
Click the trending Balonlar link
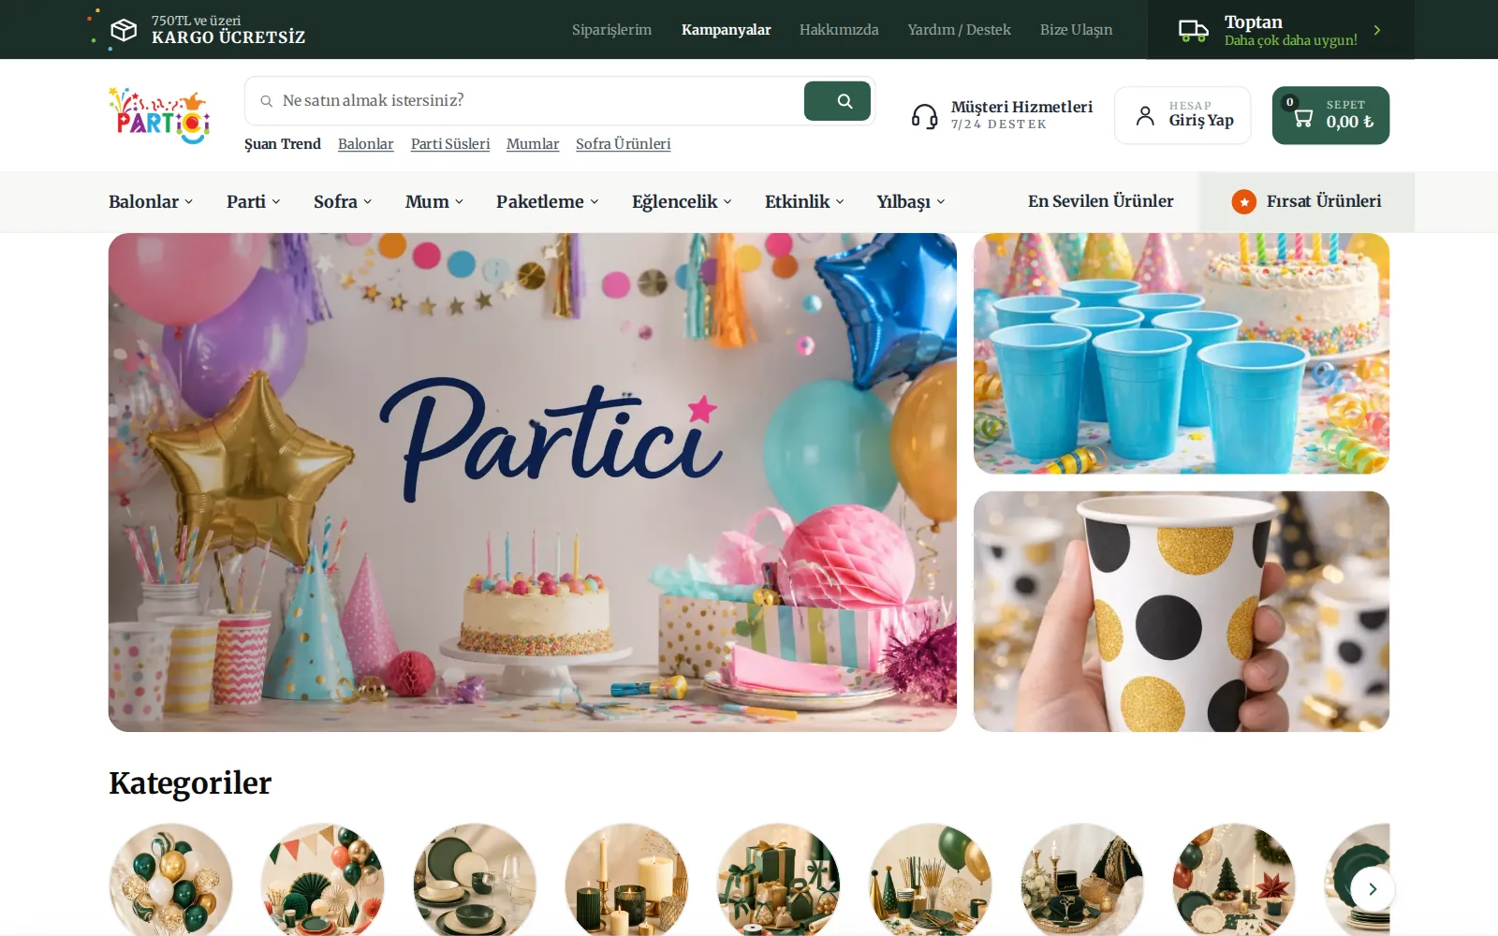pyautogui.click(x=365, y=144)
